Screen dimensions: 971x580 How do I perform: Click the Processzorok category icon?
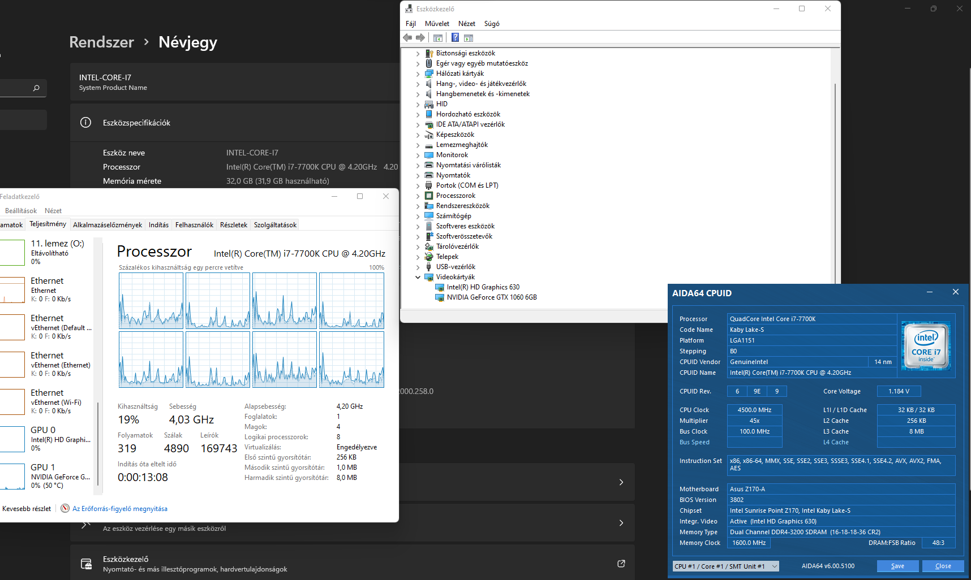(429, 196)
